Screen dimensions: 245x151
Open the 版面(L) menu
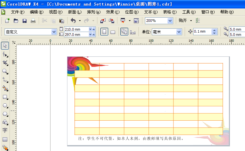(x=75, y=12)
